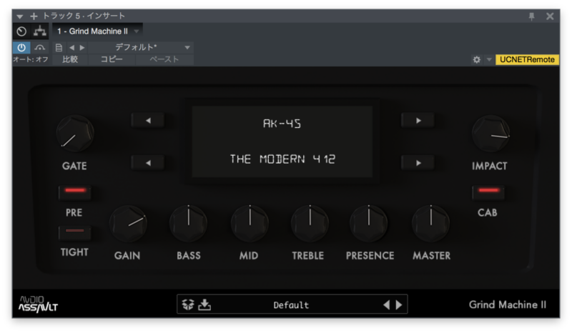Go to next host preset
This screenshot has width=572, height=333.
[82, 48]
